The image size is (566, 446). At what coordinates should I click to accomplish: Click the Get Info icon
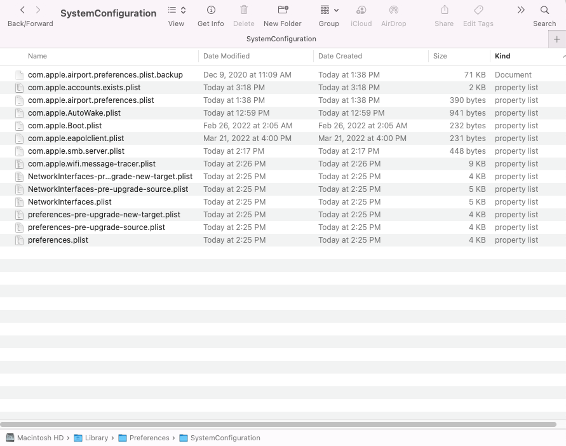211,10
